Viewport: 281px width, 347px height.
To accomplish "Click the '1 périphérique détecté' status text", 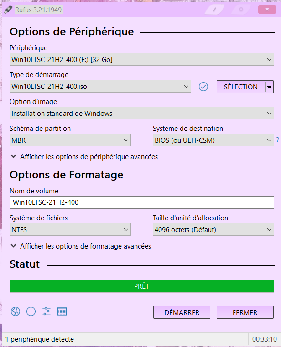I will pos(40,339).
